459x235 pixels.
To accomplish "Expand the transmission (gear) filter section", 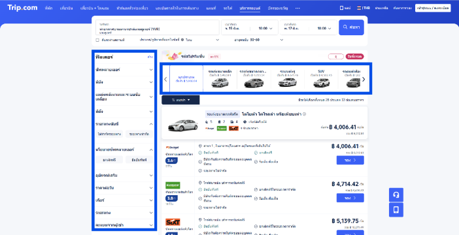I will 124,200.
